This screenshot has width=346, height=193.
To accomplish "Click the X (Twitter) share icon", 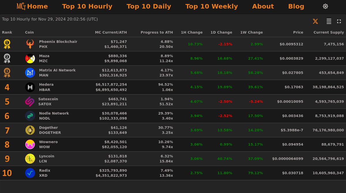I will pyautogui.click(x=315, y=21).
